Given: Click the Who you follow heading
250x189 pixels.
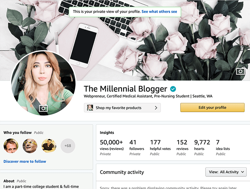Looking at the screenshot, I should (18, 133).
